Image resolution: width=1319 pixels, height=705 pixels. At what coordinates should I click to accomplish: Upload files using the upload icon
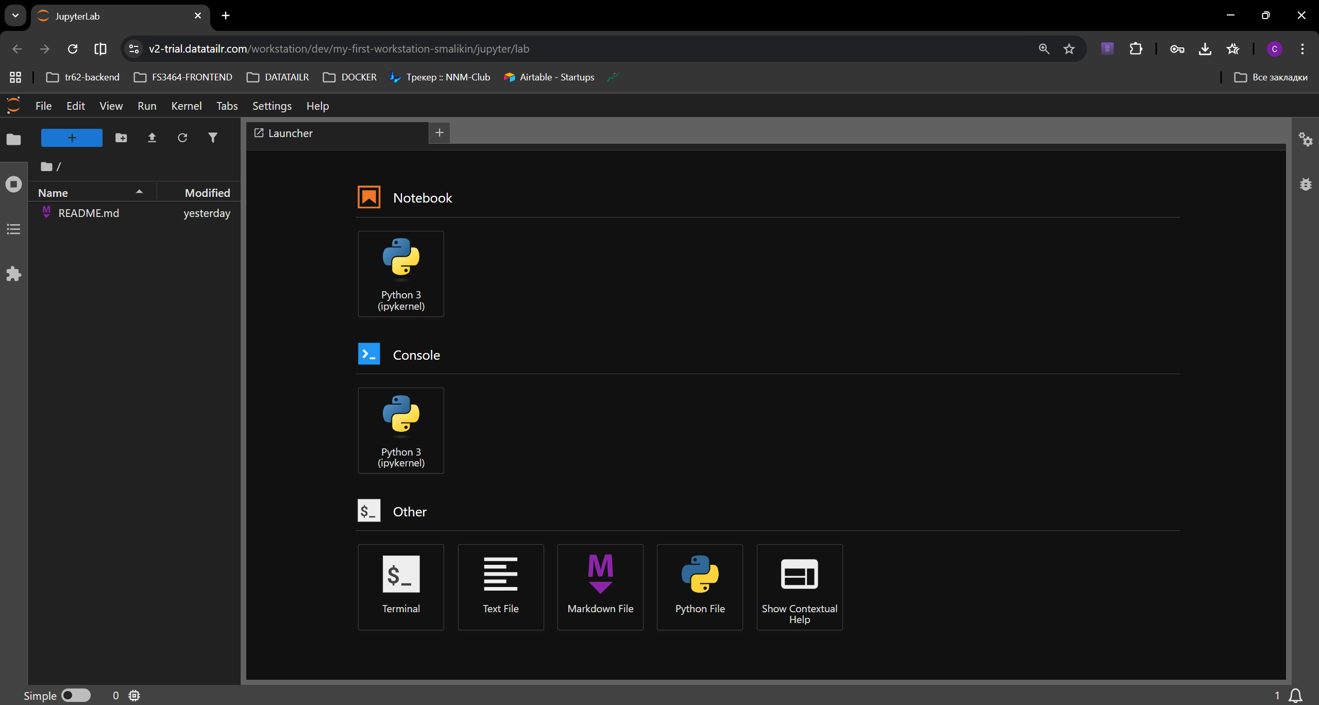pos(152,138)
